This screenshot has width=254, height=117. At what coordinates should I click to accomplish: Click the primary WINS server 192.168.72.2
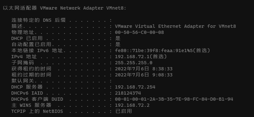click(x=132, y=105)
